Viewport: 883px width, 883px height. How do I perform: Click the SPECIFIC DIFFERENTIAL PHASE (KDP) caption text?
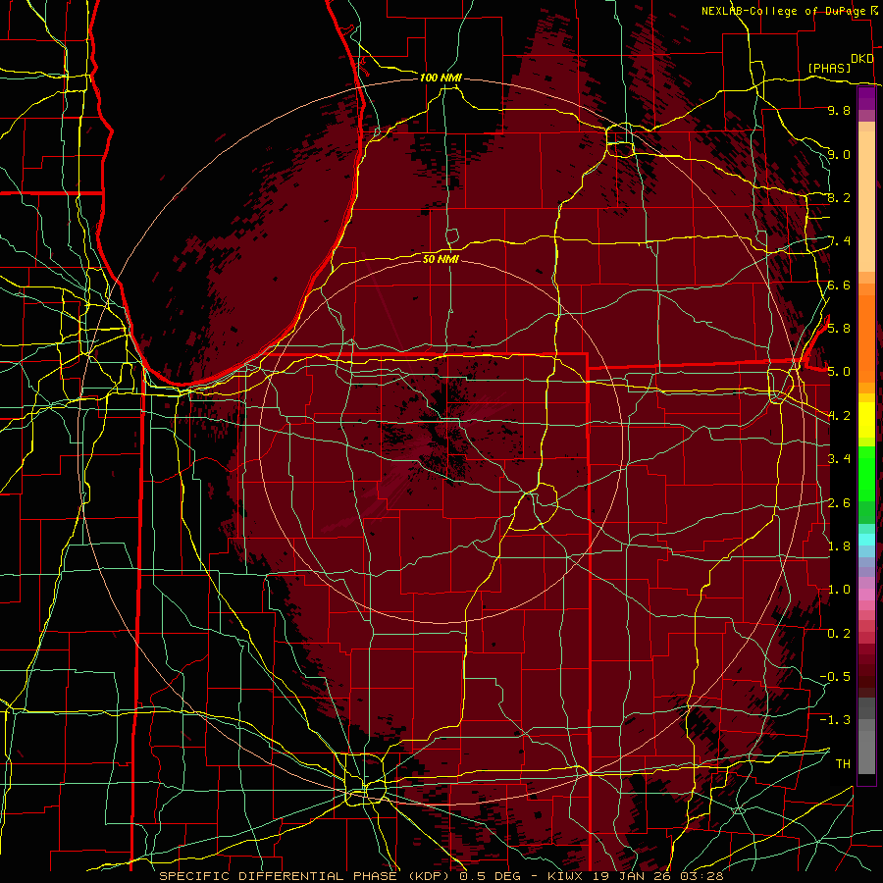(x=305, y=876)
